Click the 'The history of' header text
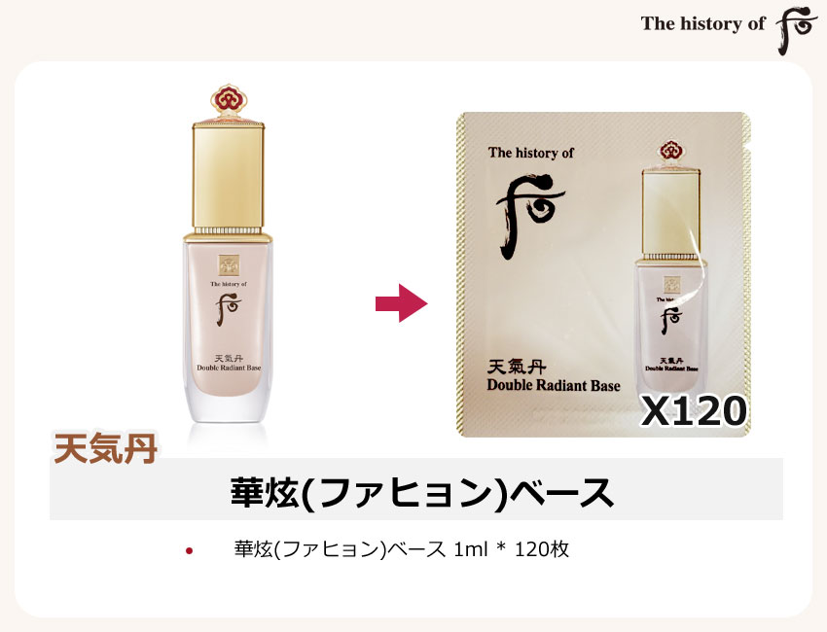The image size is (827, 632). [x=702, y=23]
